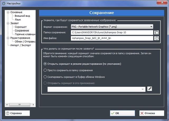The width and height of the screenshot is (169, 121).
Task: Select 'Открыть скриншот в режиме редактирования' option
Action: [45, 64]
